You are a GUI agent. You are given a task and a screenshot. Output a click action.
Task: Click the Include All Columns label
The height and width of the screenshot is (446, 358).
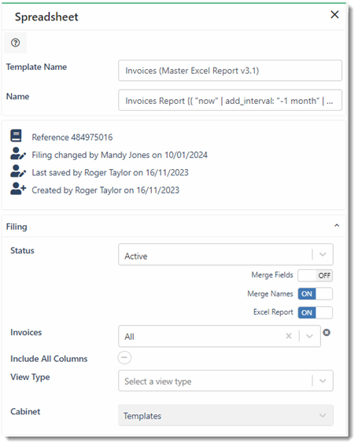click(x=49, y=359)
